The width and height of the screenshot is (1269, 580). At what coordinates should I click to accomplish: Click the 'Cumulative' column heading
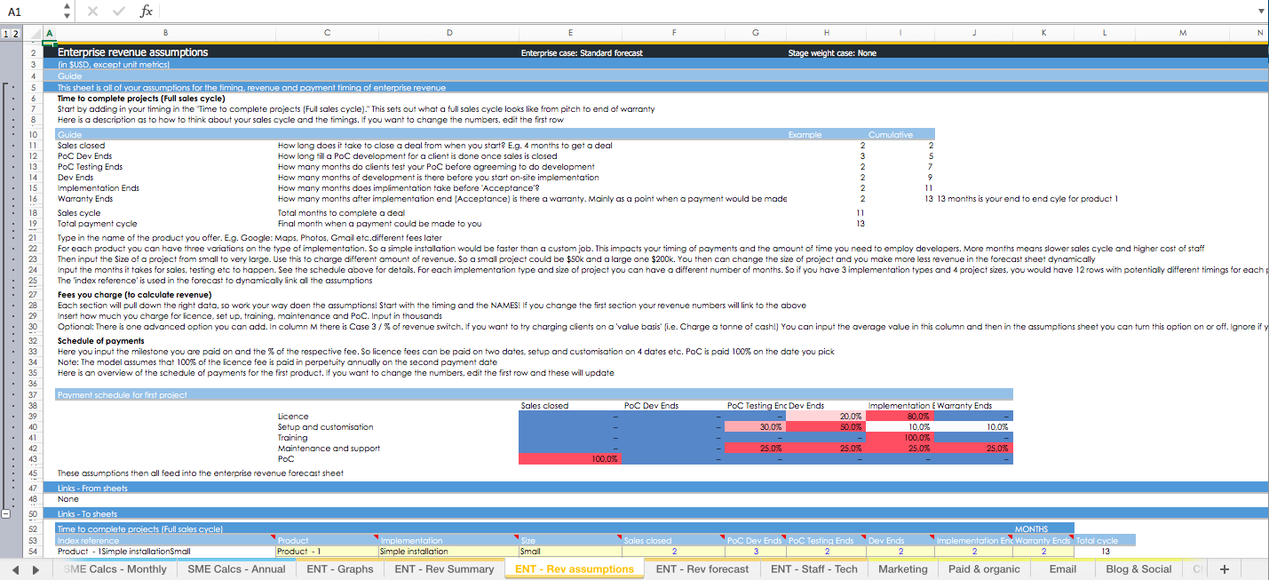pos(891,134)
